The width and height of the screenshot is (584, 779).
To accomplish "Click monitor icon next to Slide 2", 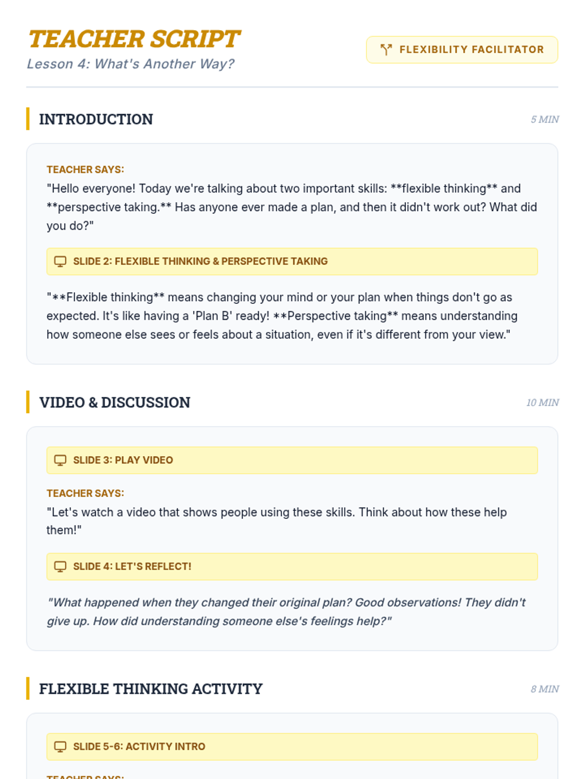I will click(60, 261).
